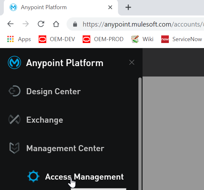204x190 pixels.
Task: Click the Design Center icon
Action: pyautogui.click(x=14, y=91)
